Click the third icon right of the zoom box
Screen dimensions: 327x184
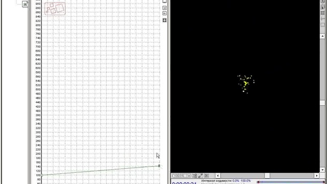(x=206, y=176)
